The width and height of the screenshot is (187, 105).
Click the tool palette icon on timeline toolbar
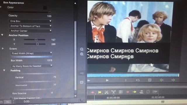coord(155,92)
